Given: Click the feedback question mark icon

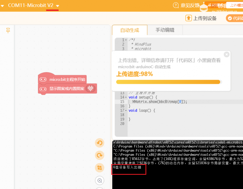Looking at the screenshot, I should pos(176,5).
